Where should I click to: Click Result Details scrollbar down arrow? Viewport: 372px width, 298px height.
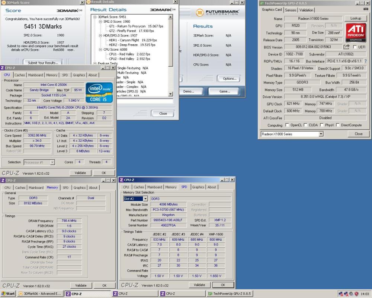pos(171,94)
